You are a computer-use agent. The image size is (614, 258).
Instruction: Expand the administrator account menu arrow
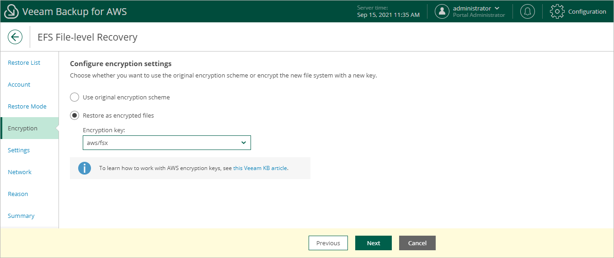click(x=497, y=8)
